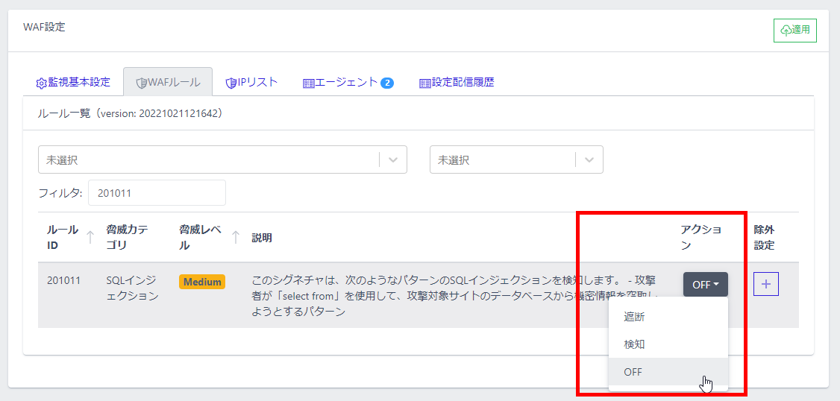Viewport: 840px width, 401px height.
Task: Toggle the dark OFF action dropdown button
Action: click(705, 284)
